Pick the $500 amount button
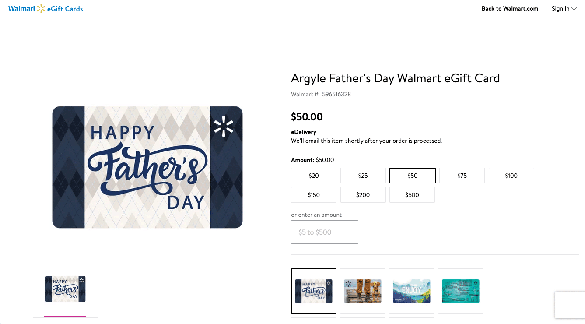 click(x=412, y=194)
